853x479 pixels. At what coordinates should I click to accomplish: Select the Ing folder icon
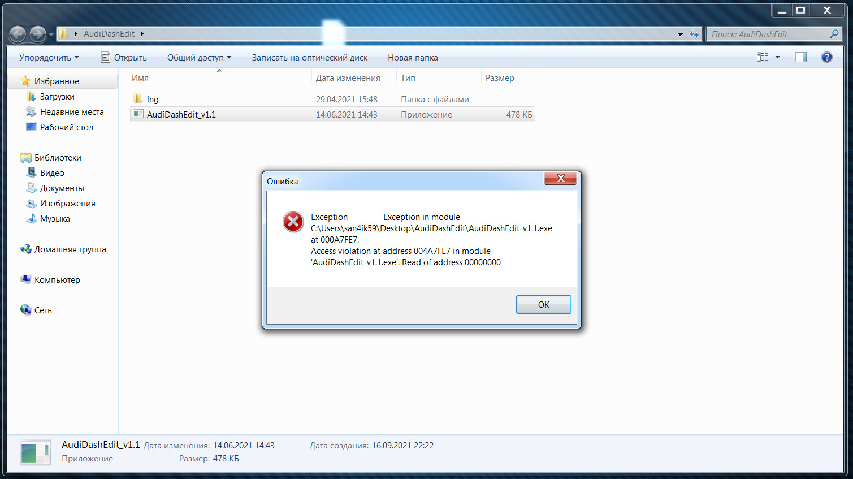(x=138, y=99)
